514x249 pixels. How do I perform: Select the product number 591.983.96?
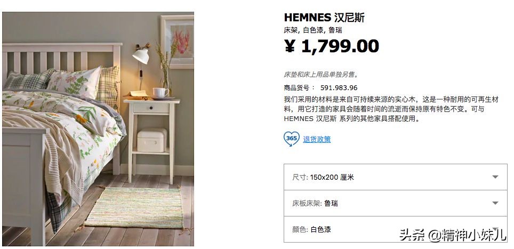pos(339,88)
